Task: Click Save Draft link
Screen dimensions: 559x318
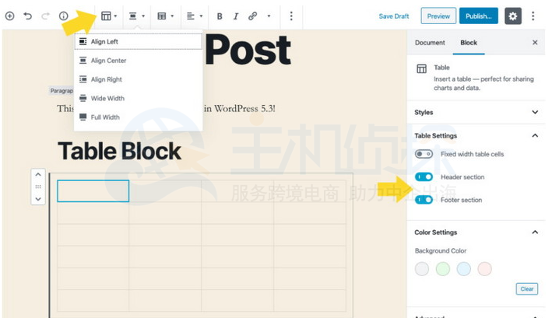Action: [x=394, y=16]
